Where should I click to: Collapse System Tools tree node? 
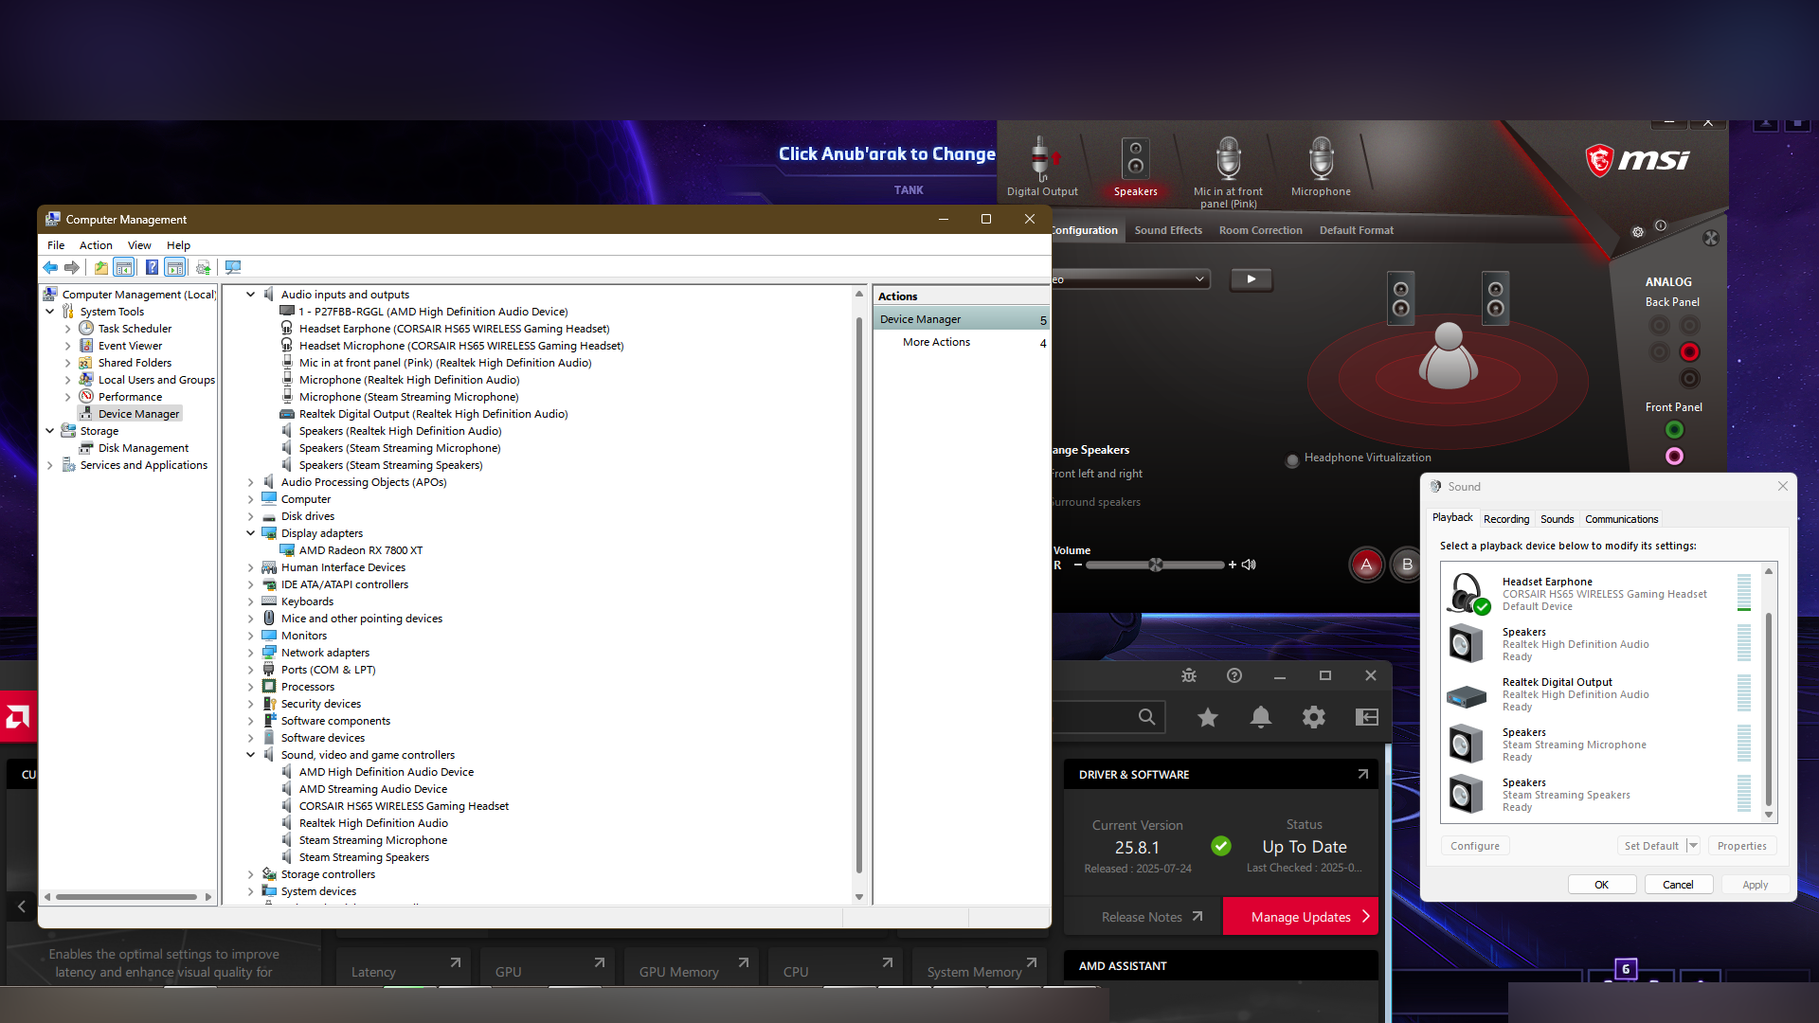50,312
